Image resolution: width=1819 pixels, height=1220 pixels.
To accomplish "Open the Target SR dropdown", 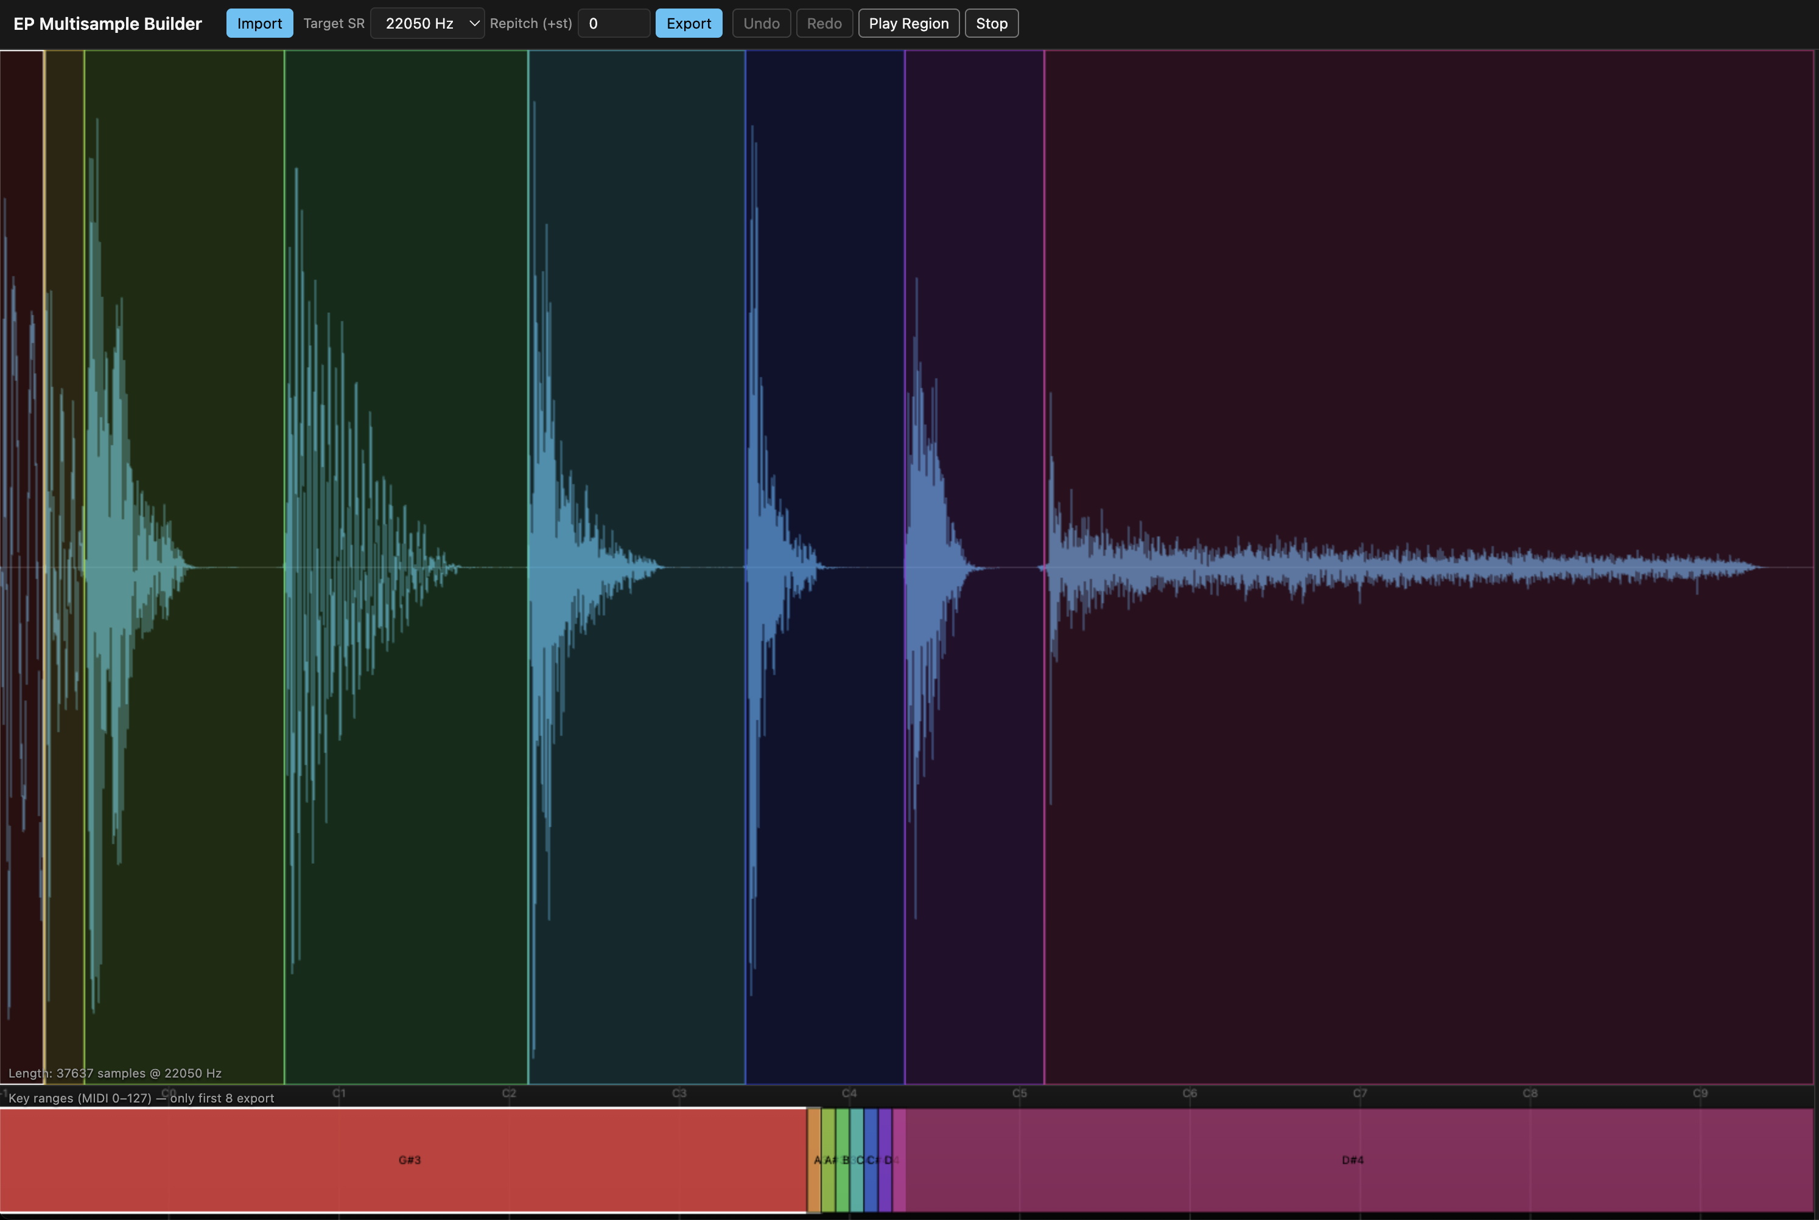I will [x=427, y=23].
